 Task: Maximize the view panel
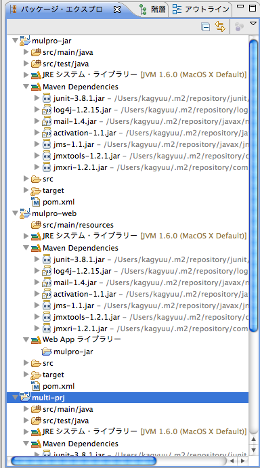pyautogui.click(x=253, y=8)
